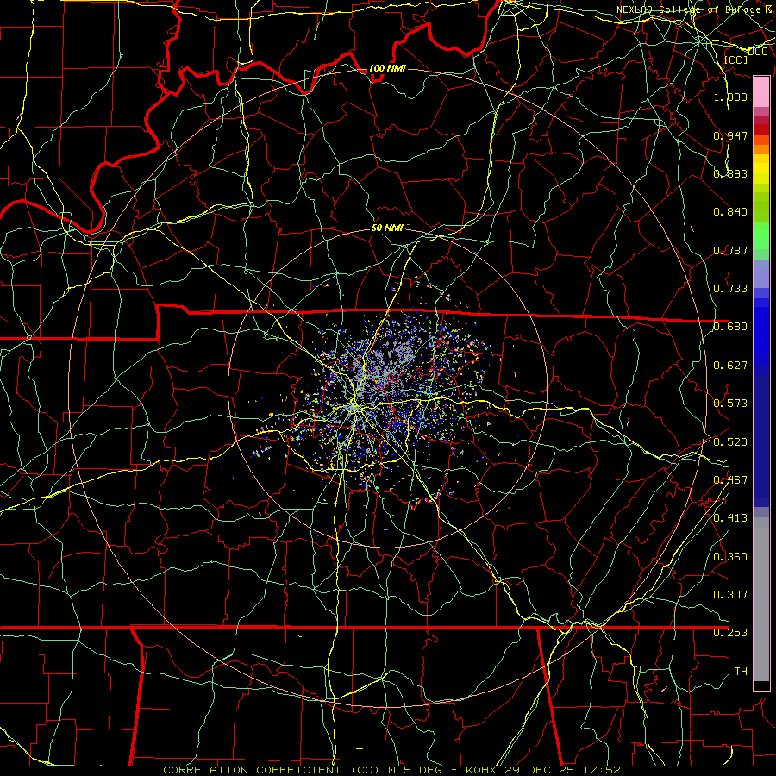Click the KOHX station identifier in caption
Screen dimensions: 776x776
(483, 770)
